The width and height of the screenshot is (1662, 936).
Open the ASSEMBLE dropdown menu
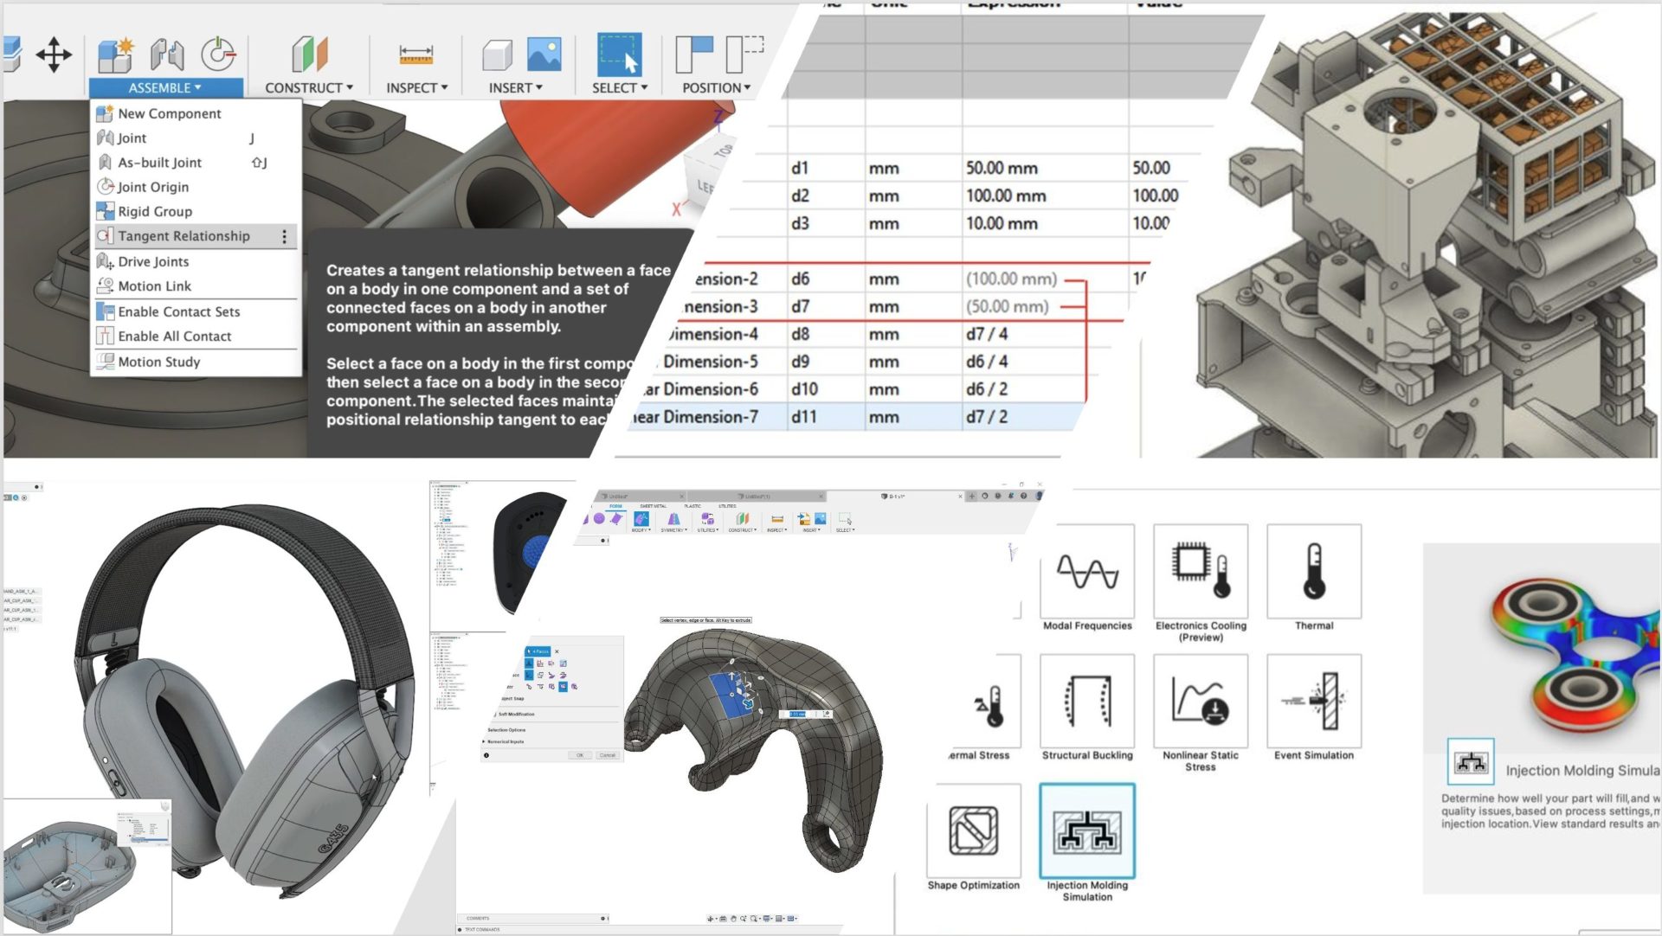(164, 87)
